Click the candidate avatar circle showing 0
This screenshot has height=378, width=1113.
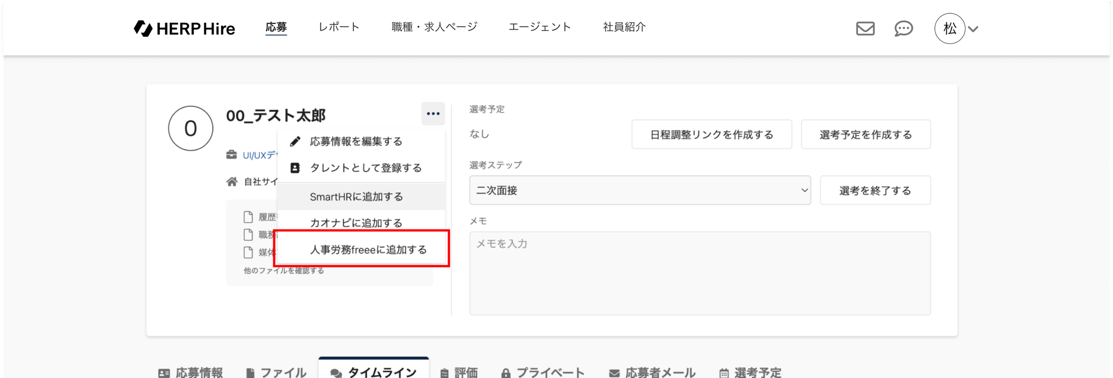pyautogui.click(x=190, y=128)
